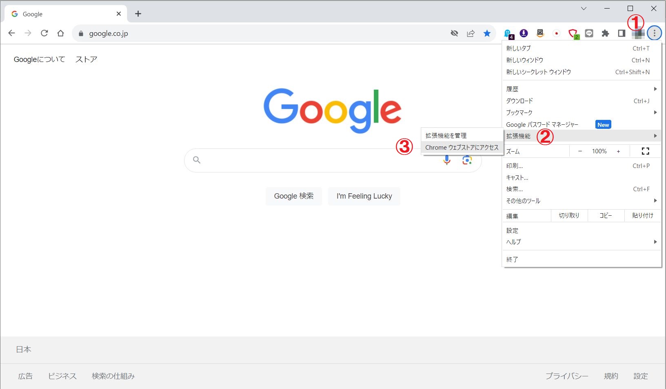Choose 拡張機能を管理 in the submenu
666x389 pixels.
point(462,135)
